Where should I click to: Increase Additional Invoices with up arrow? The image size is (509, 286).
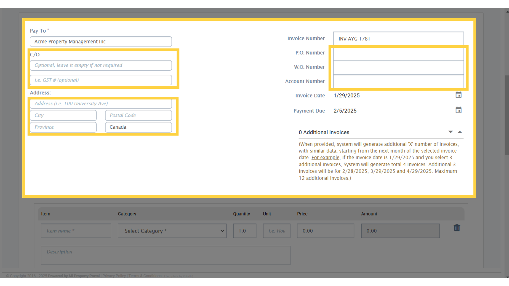coord(460,132)
